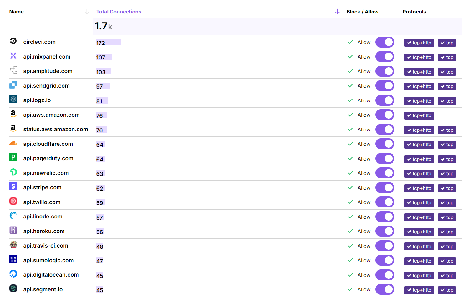This screenshot has height=296, width=462.
Task: Sort by Total Connections descending arrow
Action: [337, 12]
